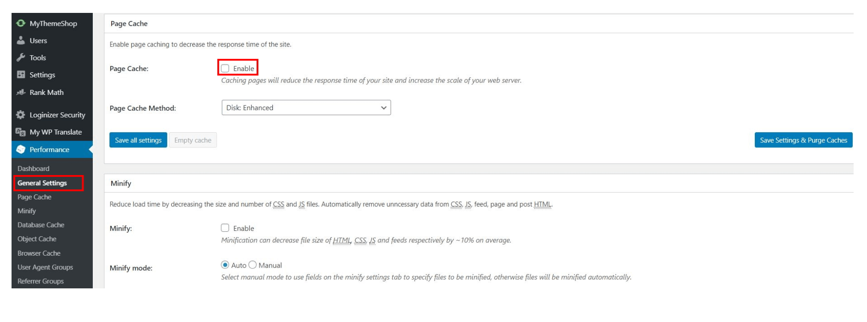Open the Page Cache Method dropdown
The image size is (867, 322).
pyautogui.click(x=306, y=108)
